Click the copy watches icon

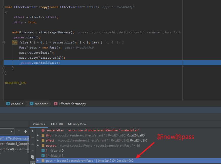33,157
